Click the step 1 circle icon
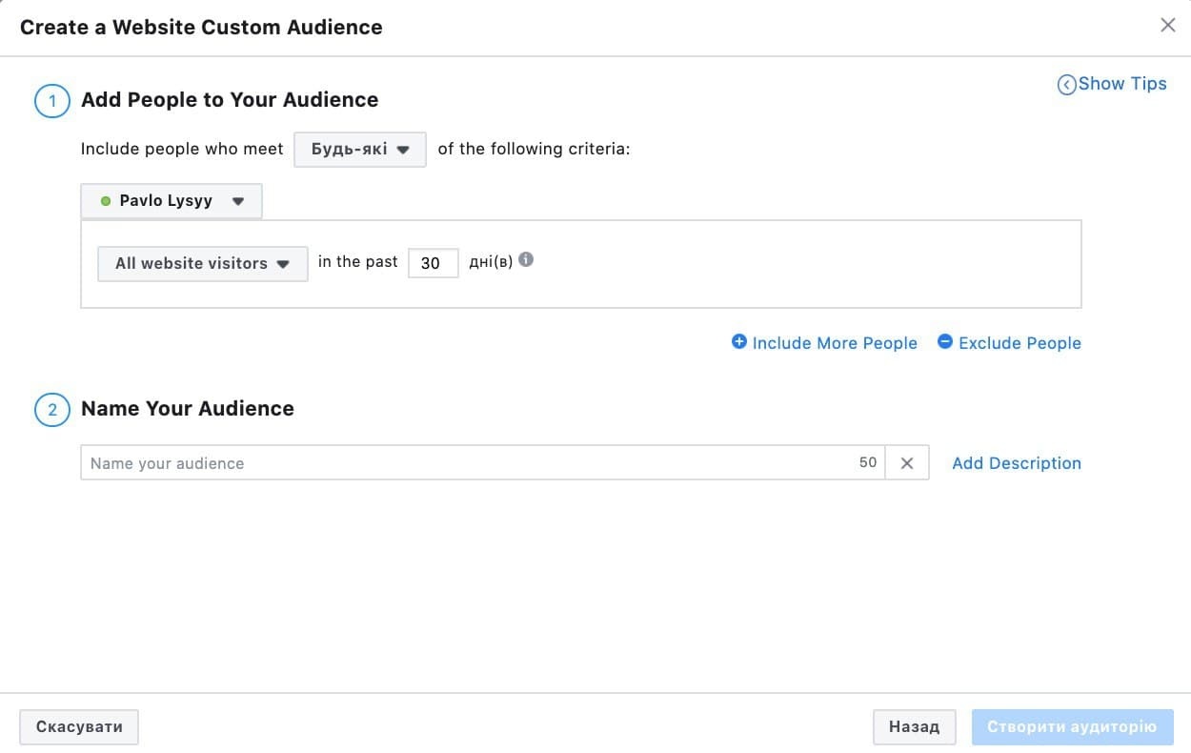Image resolution: width=1191 pixels, height=753 pixels. coord(52,101)
